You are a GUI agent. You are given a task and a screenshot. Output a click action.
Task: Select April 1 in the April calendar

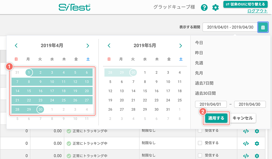[x=29, y=72]
